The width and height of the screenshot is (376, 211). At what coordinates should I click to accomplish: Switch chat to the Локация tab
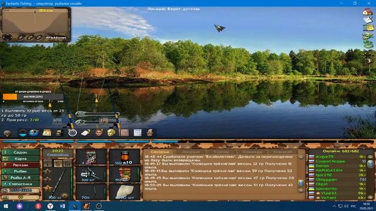click(x=190, y=152)
